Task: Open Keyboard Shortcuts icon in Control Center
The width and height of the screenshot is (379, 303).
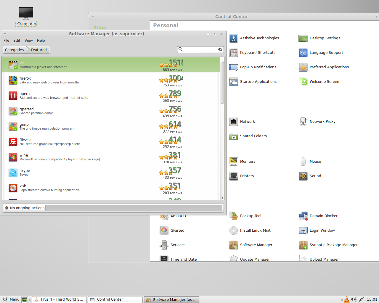Action: pos(234,53)
